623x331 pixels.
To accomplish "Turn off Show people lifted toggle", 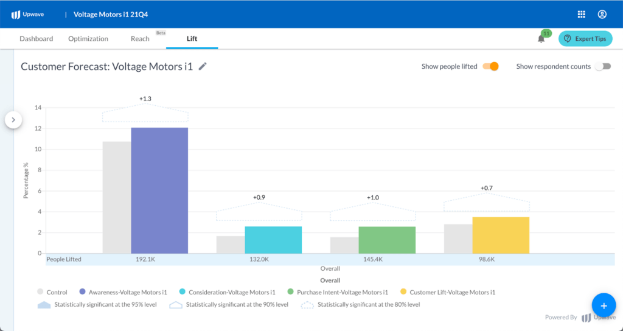I will [491, 66].
